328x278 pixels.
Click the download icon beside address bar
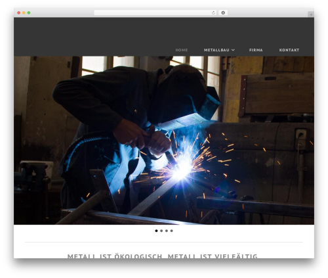click(223, 12)
